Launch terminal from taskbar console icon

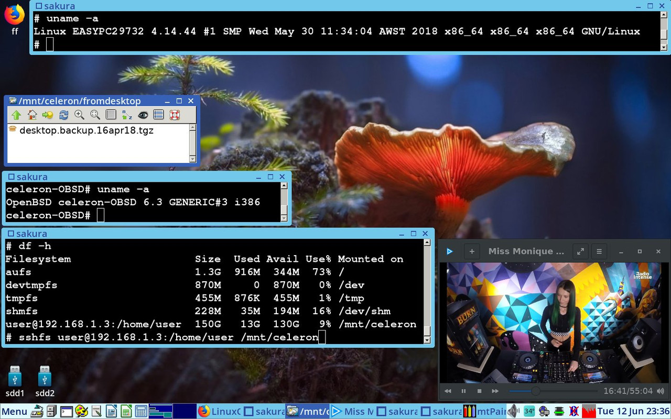point(67,412)
